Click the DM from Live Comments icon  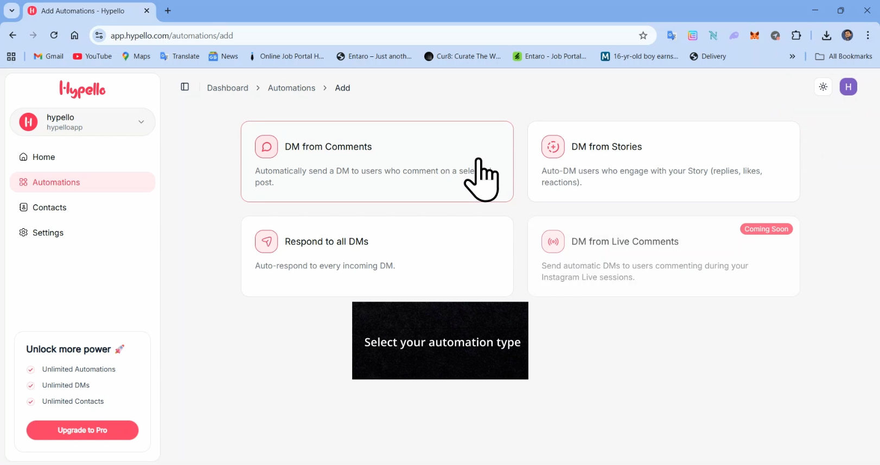pyautogui.click(x=552, y=242)
